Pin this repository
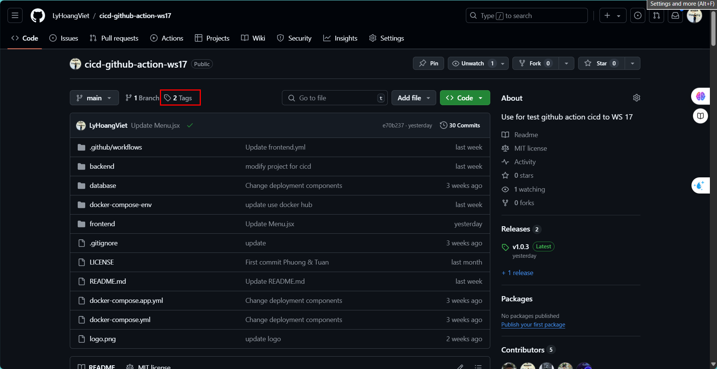The image size is (717, 369). click(x=428, y=63)
